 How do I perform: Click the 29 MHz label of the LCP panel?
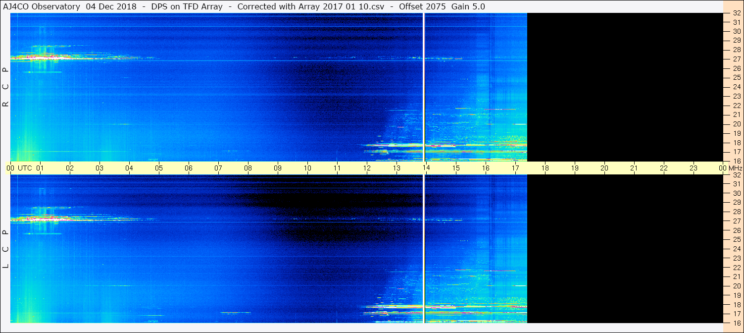tap(737, 203)
